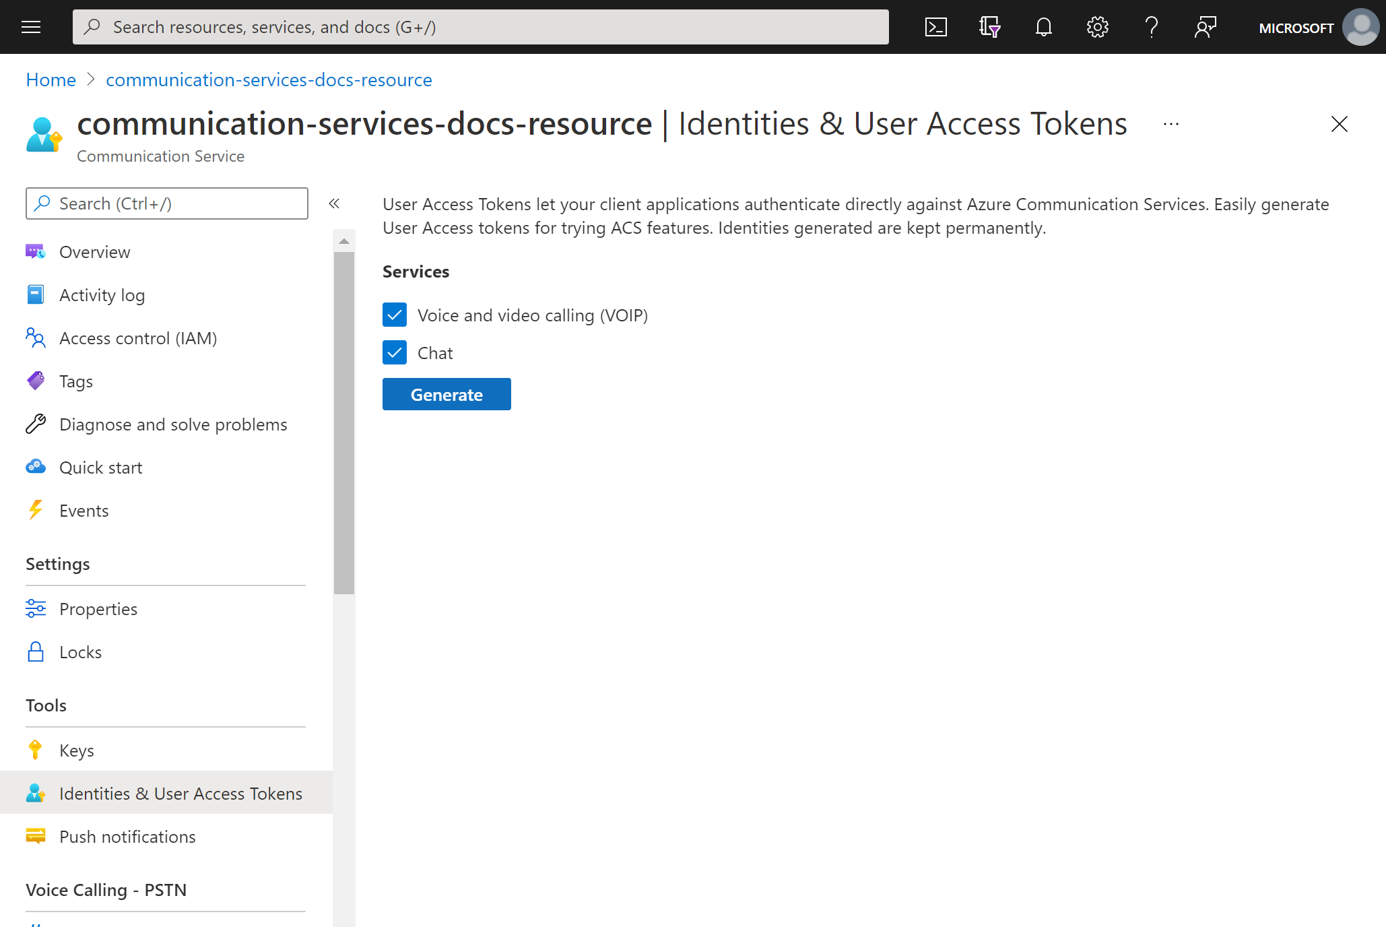The image size is (1386, 927).
Task: Disable the Chat service checkbox
Action: 395,353
